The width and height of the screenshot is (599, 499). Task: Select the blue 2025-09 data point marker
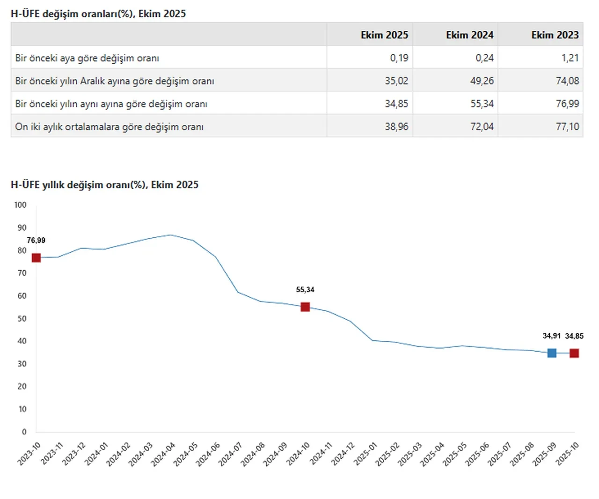[552, 353]
